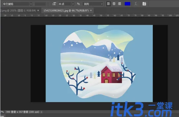Select left align text icon
179x117 pixels.
point(108,4)
